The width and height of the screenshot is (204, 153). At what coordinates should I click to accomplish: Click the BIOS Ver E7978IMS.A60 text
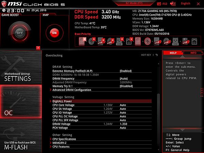pos(148,30)
